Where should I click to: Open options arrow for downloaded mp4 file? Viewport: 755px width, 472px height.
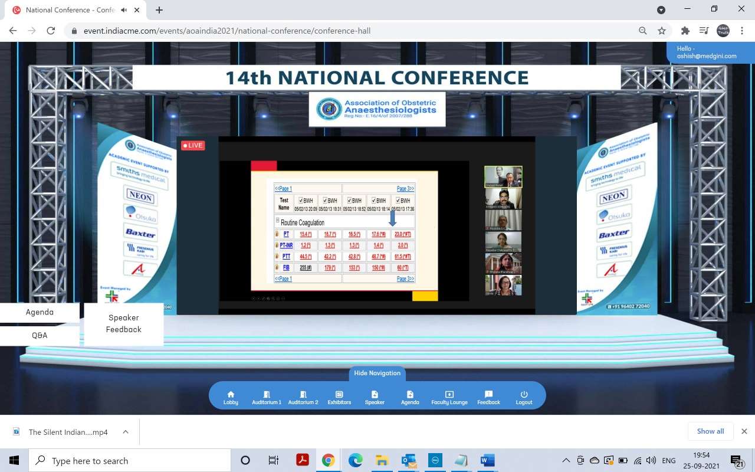point(126,432)
